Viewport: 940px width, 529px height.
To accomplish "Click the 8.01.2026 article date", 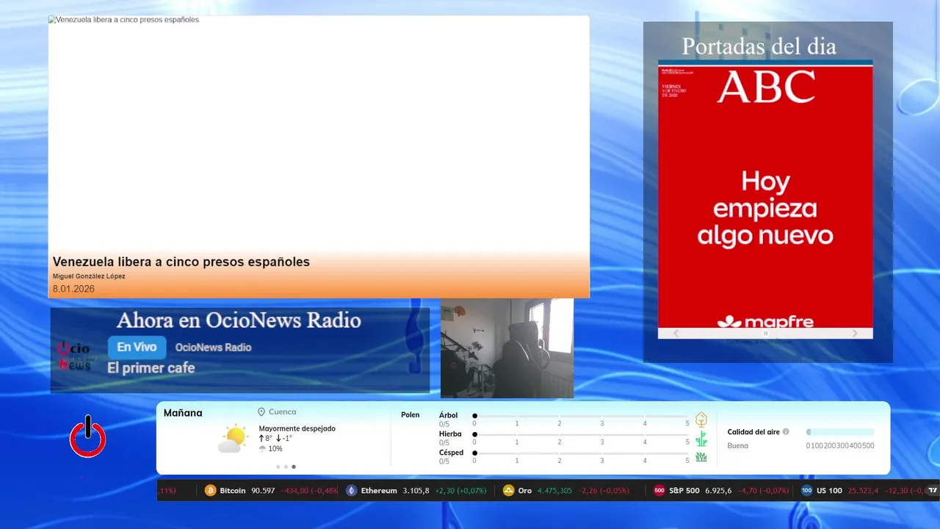I will (x=73, y=289).
